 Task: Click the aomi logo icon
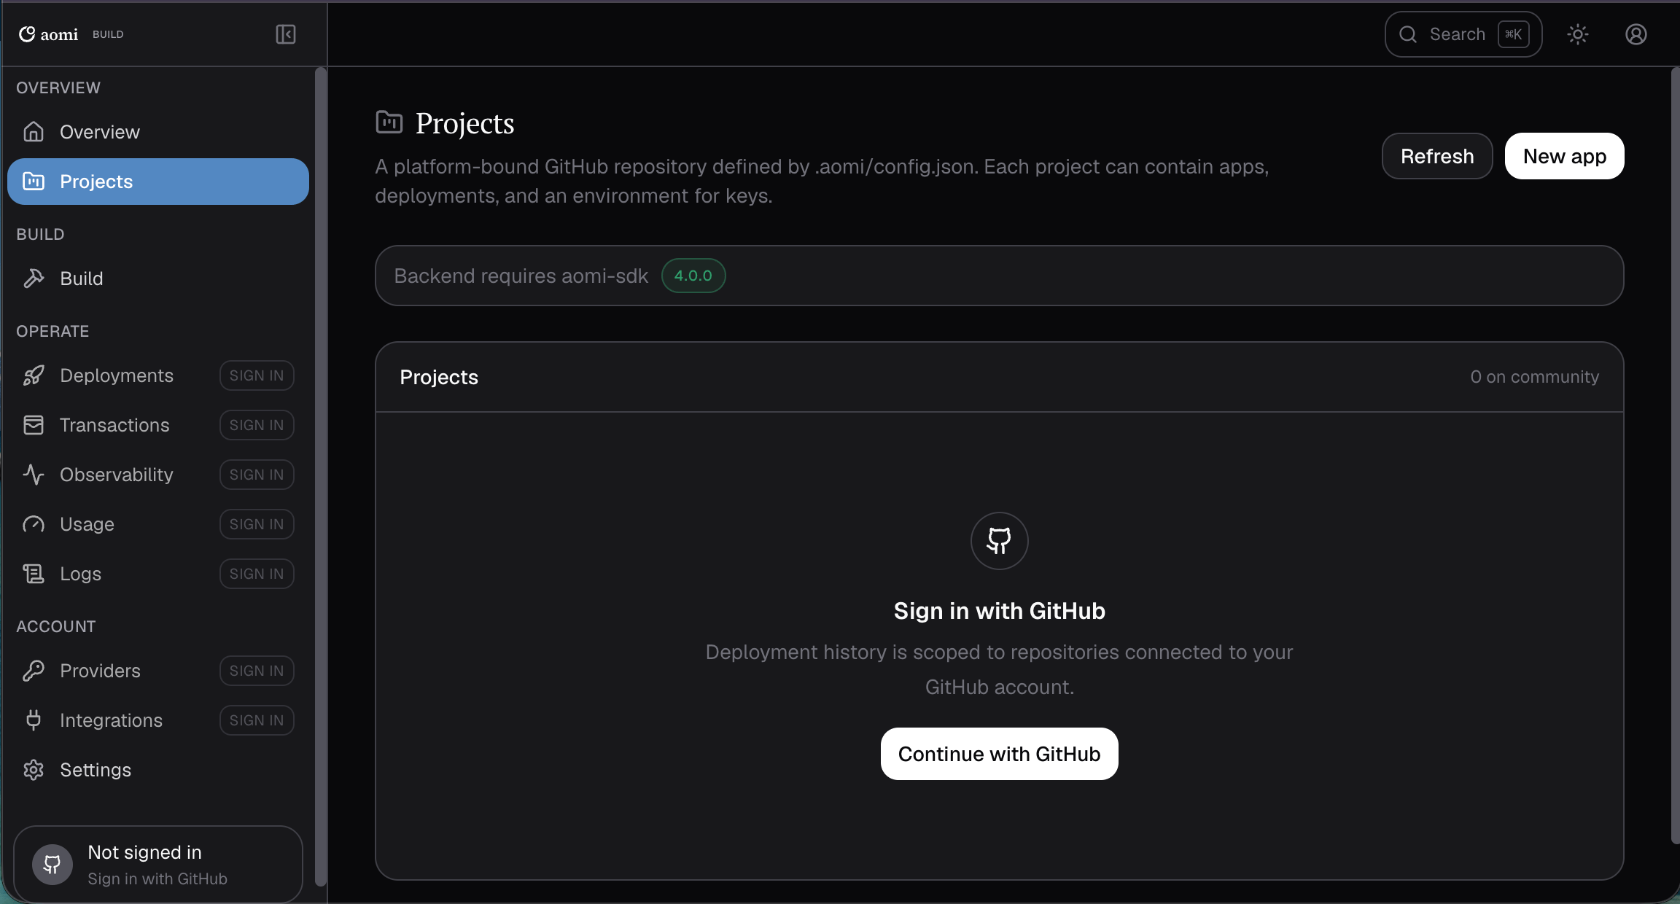point(27,34)
